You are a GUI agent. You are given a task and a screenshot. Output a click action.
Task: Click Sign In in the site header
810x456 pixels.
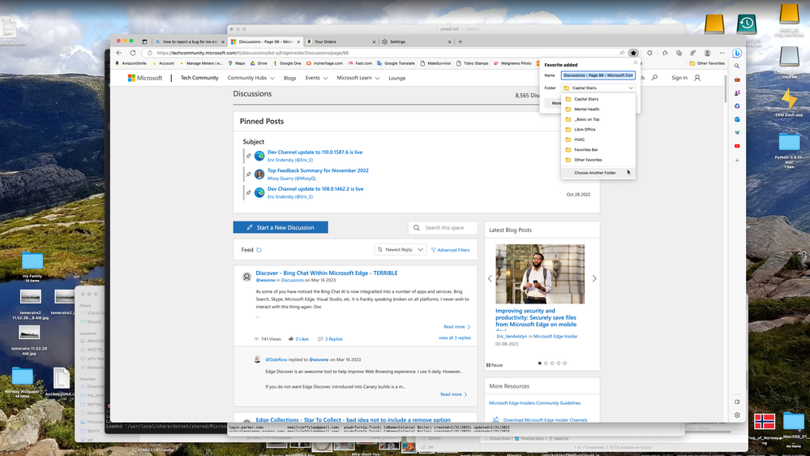tap(679, 78)
